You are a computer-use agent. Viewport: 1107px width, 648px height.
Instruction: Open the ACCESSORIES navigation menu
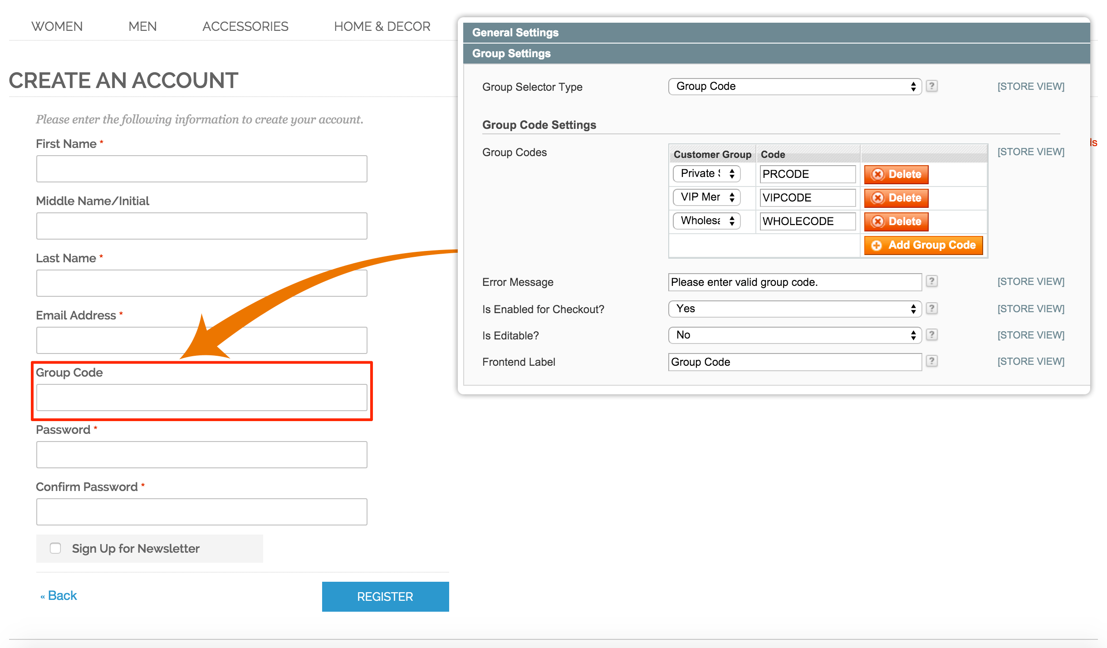(x=245, y=26)
